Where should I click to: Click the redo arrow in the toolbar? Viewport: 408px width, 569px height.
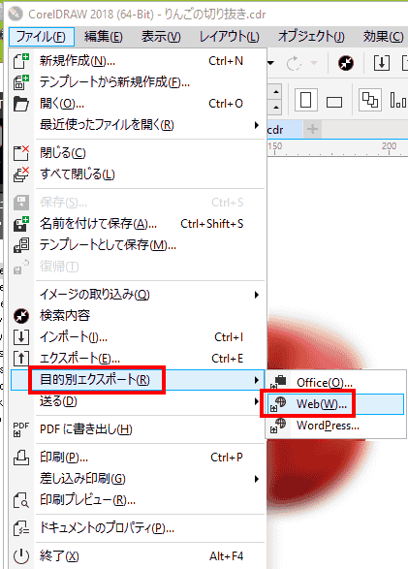294,64
